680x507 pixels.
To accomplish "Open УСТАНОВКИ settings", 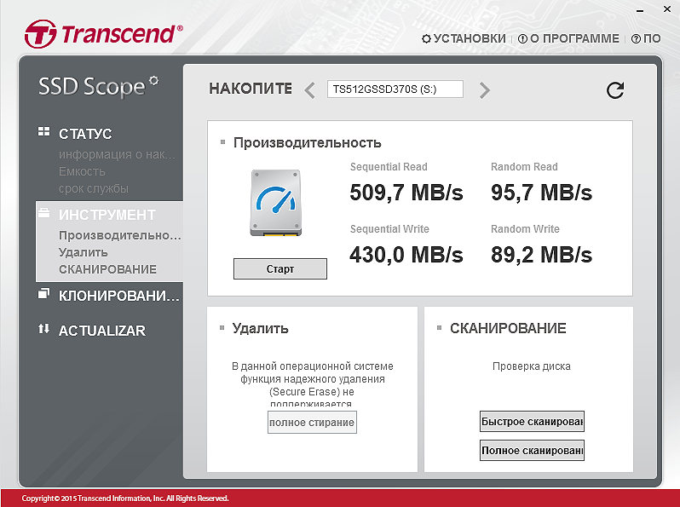I will (464, 38).
